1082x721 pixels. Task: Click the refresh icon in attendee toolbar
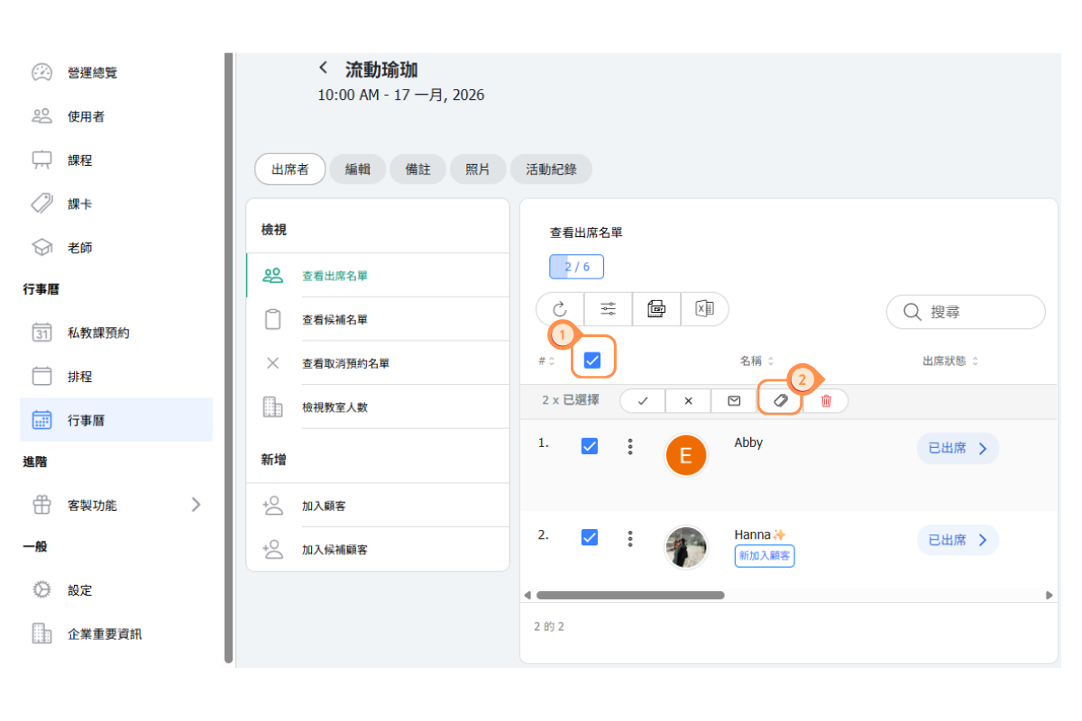click(x=560, y=309)
